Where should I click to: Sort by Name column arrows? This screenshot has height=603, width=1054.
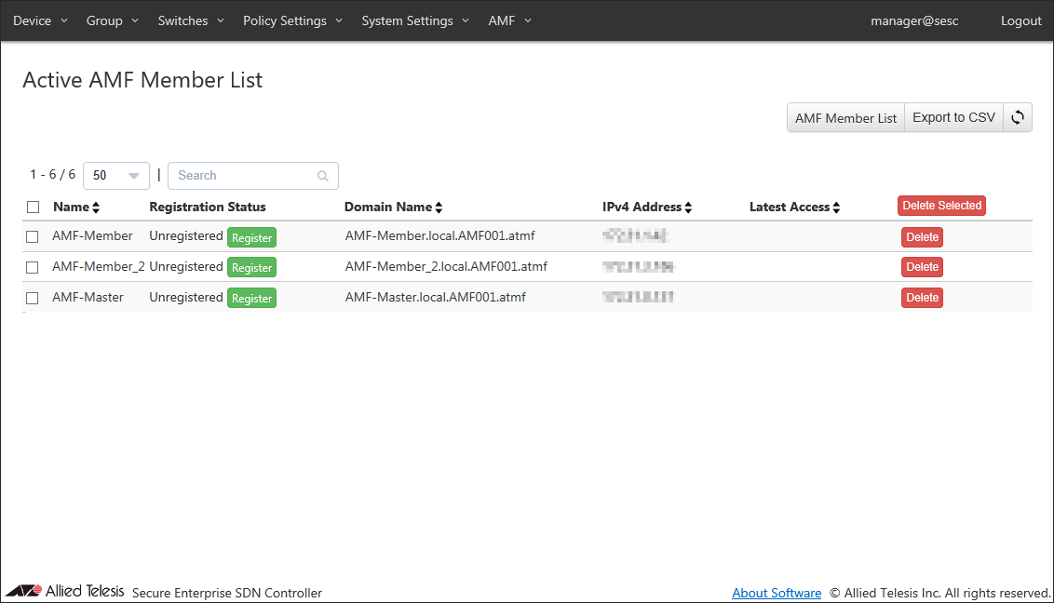coord(96,208)
